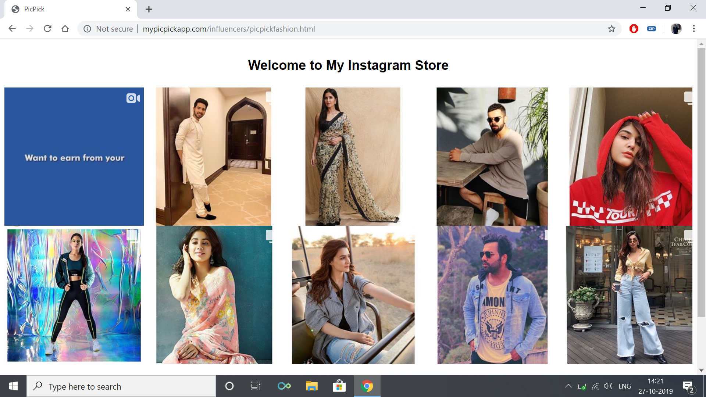Disable ads with the AdBlock hand icon
This screenshot has height=397, width=706.
click(634, 29)
